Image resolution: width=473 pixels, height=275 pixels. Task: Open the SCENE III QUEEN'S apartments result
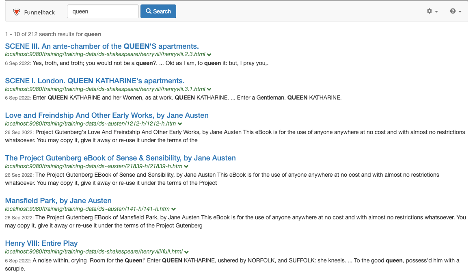102,46
